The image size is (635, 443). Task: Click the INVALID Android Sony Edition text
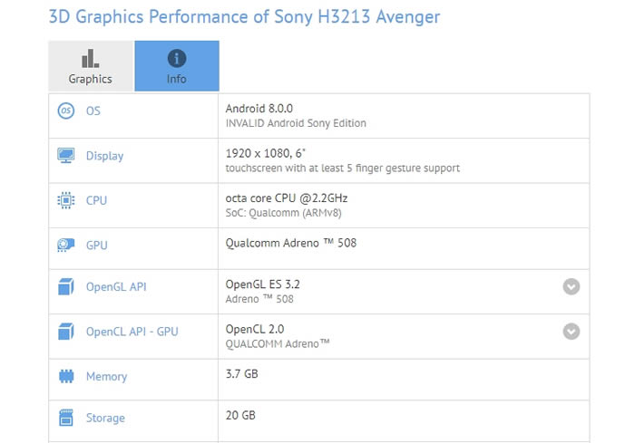click(x=296, y=123)
